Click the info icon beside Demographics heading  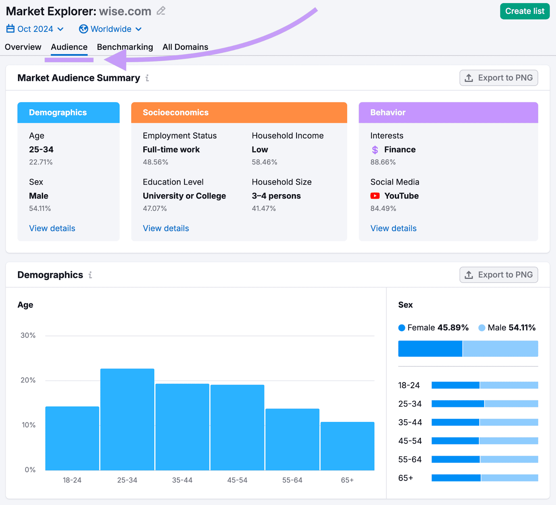(x=90, y=275)
